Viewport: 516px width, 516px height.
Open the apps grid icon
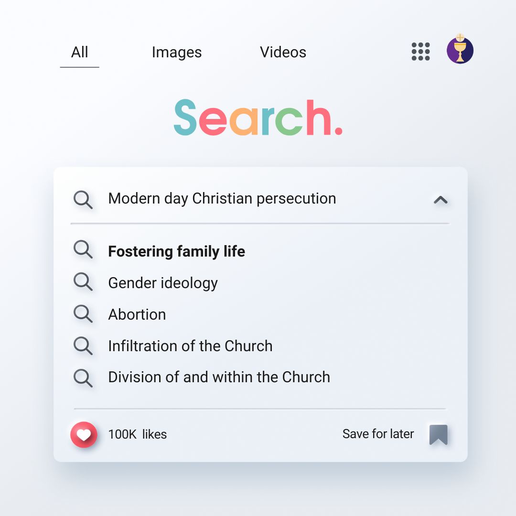coord(420,52)
